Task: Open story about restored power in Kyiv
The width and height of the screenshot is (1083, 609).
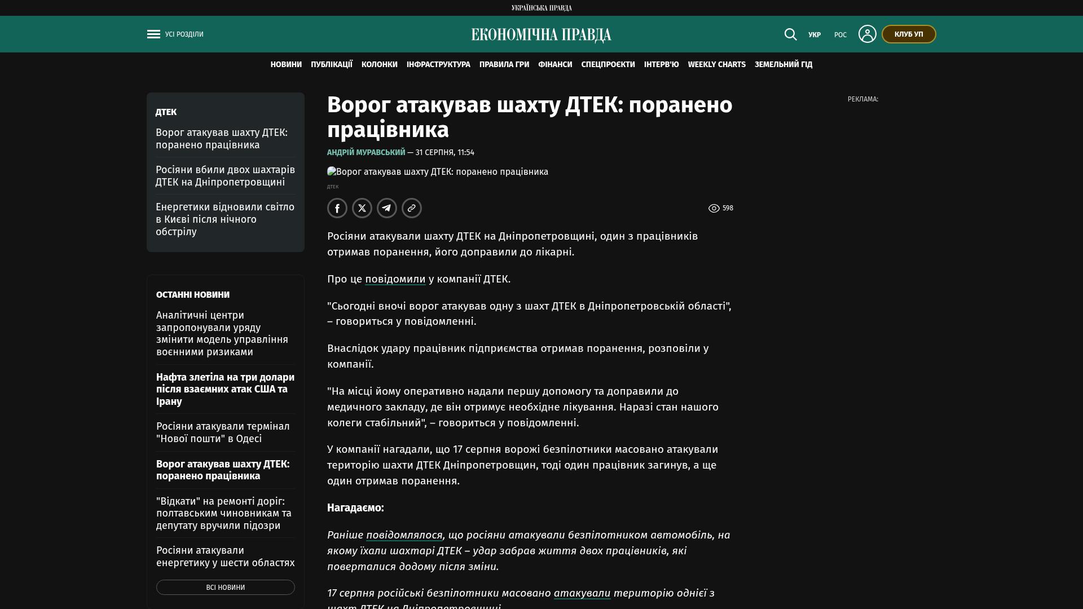Action: tap(226, 219)
